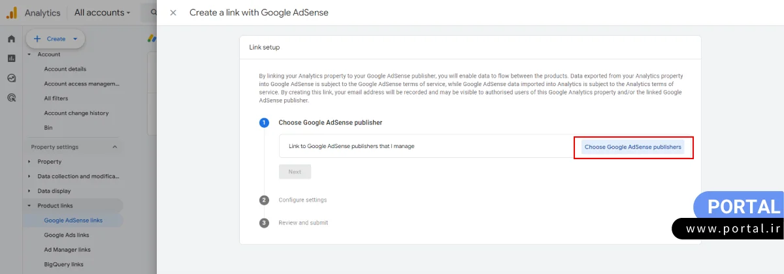
Task: Select step 3 Review and submit
Action: click(303, 222)
